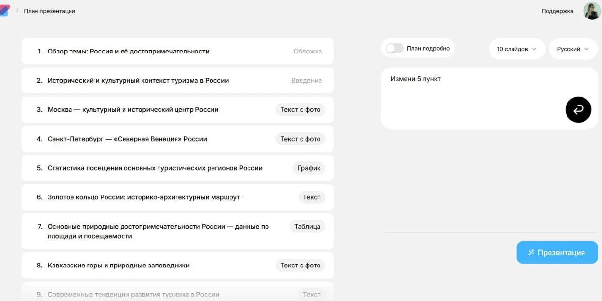
Task: Select the Санкт-Петербург slide row
Action: coord(146,139)
